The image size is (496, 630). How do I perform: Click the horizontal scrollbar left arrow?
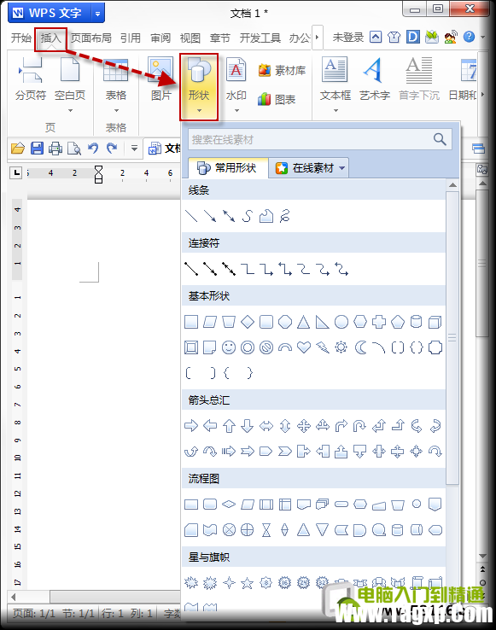coord(14,597)
